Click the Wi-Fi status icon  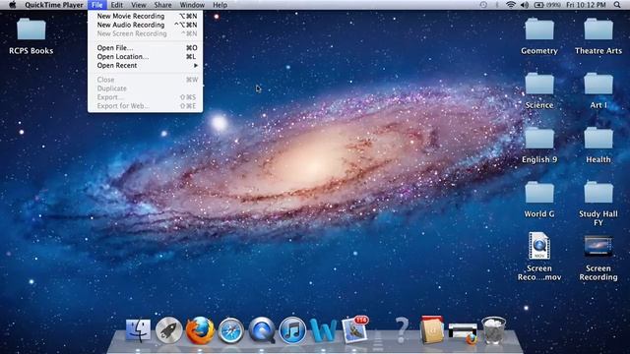click(x=511, y=5)
